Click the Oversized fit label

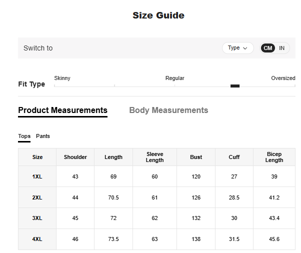tap(283, 78)
